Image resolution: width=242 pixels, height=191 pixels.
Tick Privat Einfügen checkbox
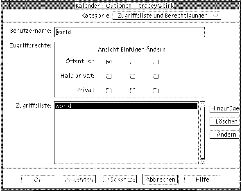click(x=132, y=90)
